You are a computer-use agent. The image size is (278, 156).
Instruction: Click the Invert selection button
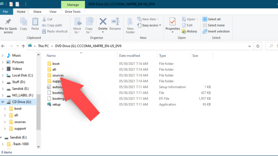(x=216, y=31)
